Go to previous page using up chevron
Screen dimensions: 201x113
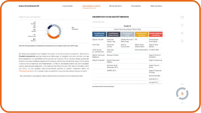coord(182,84)
